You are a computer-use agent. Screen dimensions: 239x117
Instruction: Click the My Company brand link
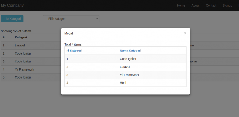[12, 6]
